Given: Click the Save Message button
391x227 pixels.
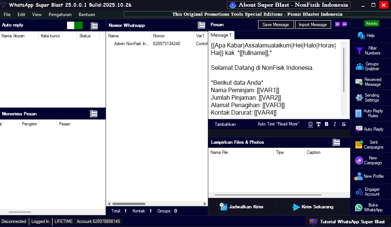Looking at the screenshot, I should point(276,25).
